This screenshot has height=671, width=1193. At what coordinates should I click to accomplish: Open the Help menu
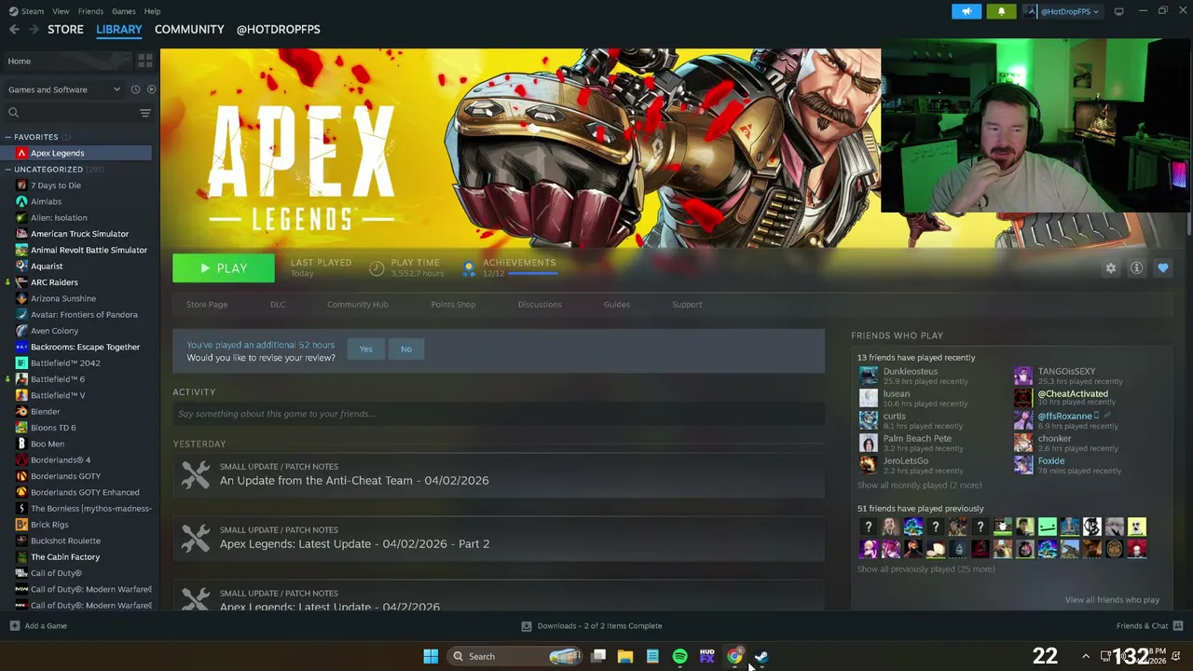tap(152, 11)
